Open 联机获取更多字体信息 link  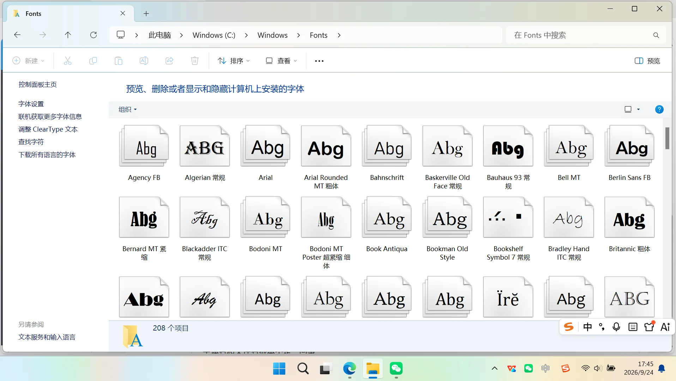[x=50, y=116]
